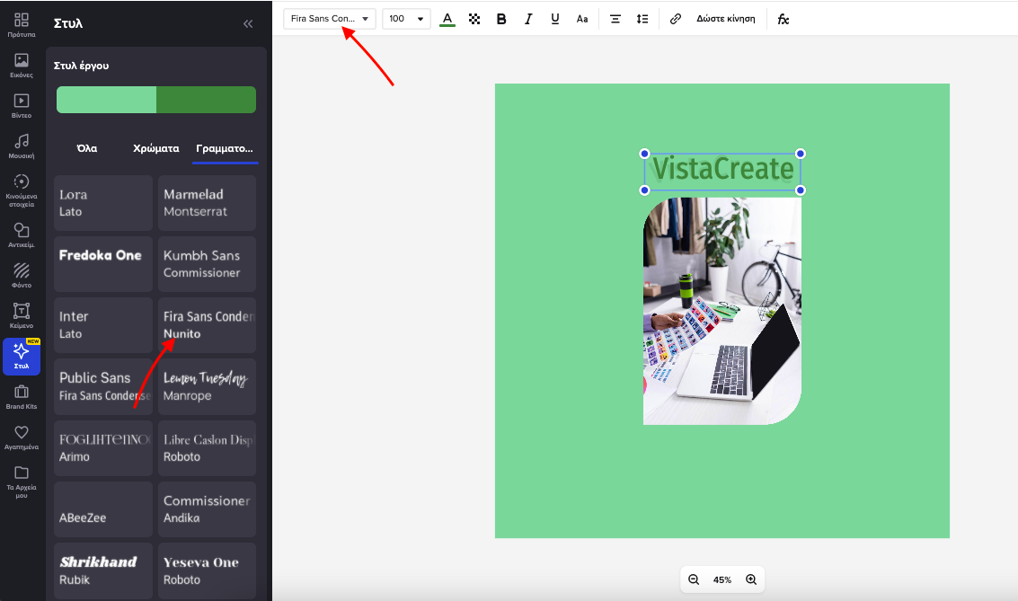Select the desk photo on the canvas
Screen dimensions: 1018x601
(722, 312)
